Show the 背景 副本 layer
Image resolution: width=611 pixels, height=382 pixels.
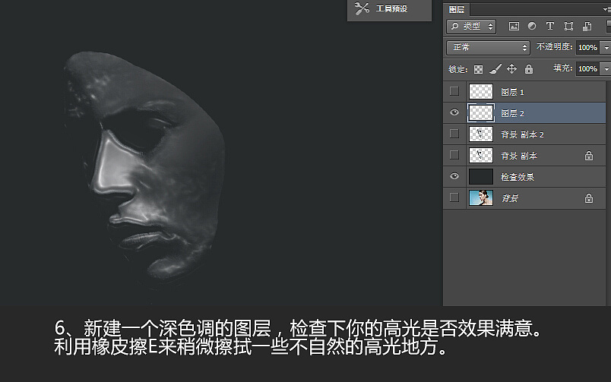[x=454, y=155]
